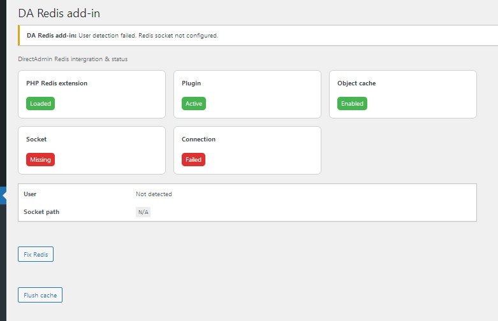498x321 pixels.
Task: Click the User row label
Action: point(30,194)
